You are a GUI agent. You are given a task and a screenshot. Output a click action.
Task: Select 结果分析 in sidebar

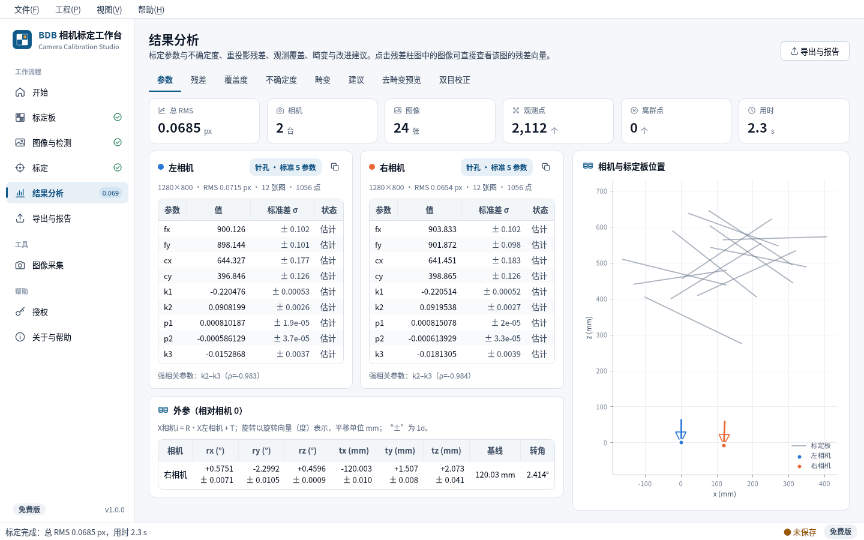[x=67, y=193]
